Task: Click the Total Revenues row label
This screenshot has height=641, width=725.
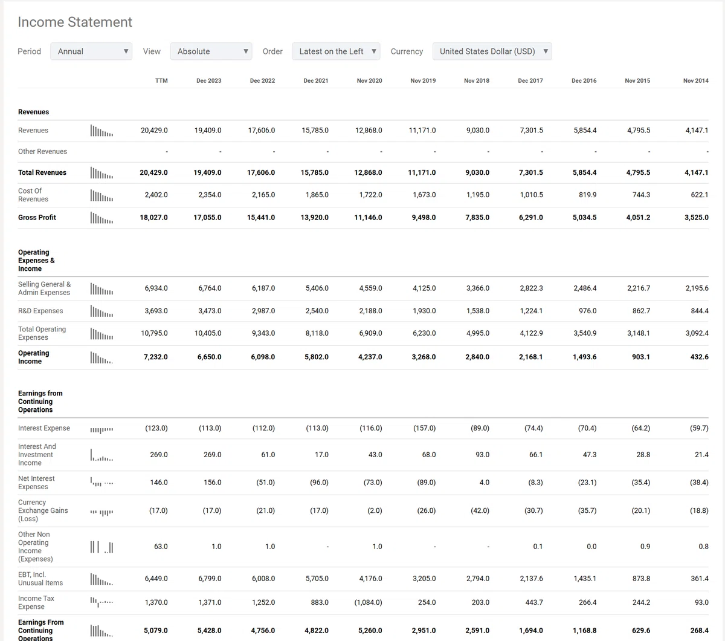Action: coord(42,173)
